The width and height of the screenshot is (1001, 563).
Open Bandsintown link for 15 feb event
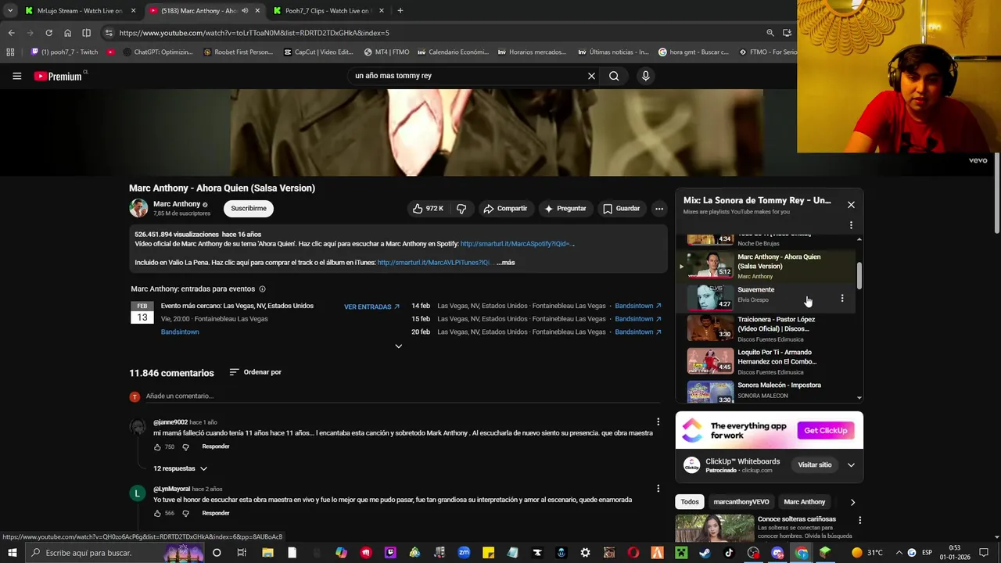click(638, 319)
